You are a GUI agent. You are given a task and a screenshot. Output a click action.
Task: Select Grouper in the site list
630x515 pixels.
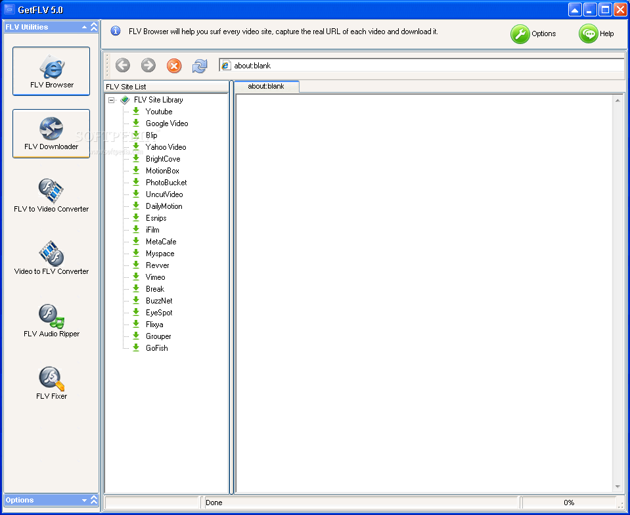[158, 336]
